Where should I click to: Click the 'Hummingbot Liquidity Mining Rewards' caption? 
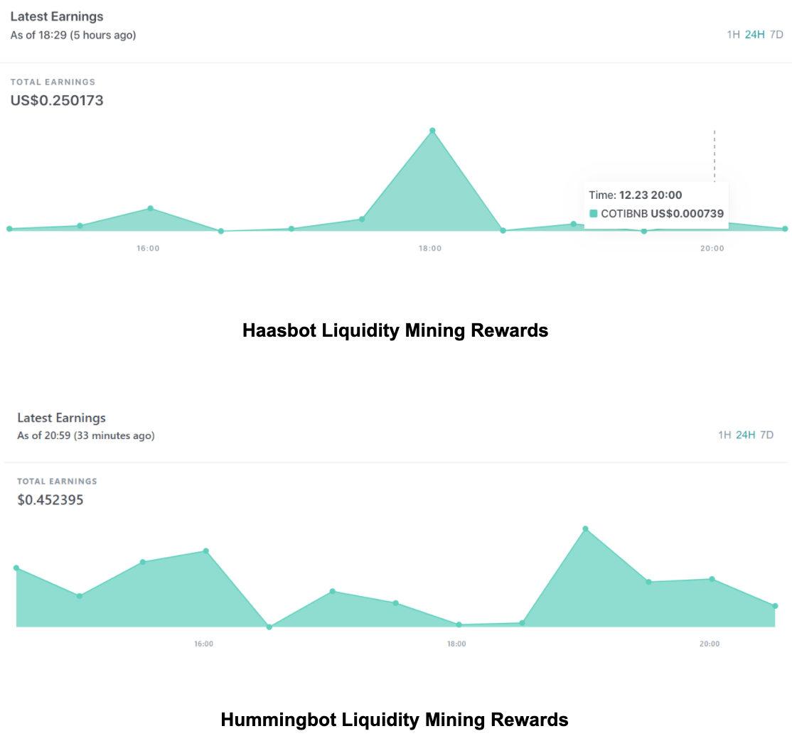point(395,720)
